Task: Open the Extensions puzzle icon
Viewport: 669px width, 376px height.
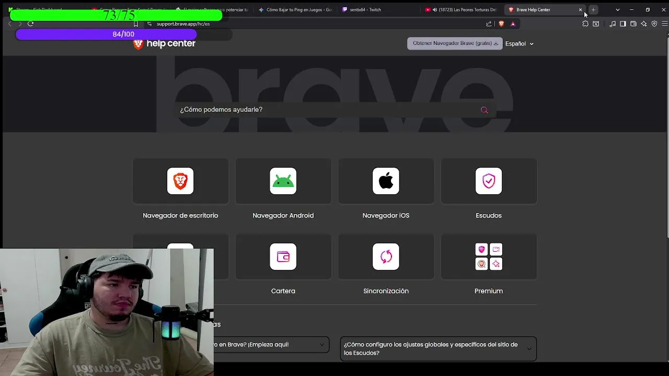Action: (585, 23)
